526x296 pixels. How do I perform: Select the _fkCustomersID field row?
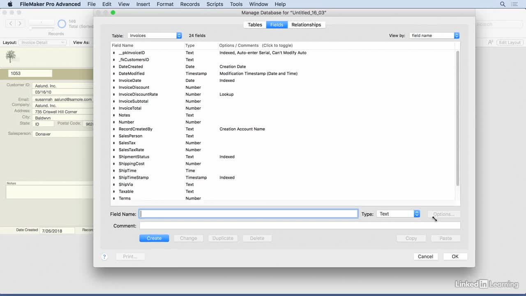point(283,60)
